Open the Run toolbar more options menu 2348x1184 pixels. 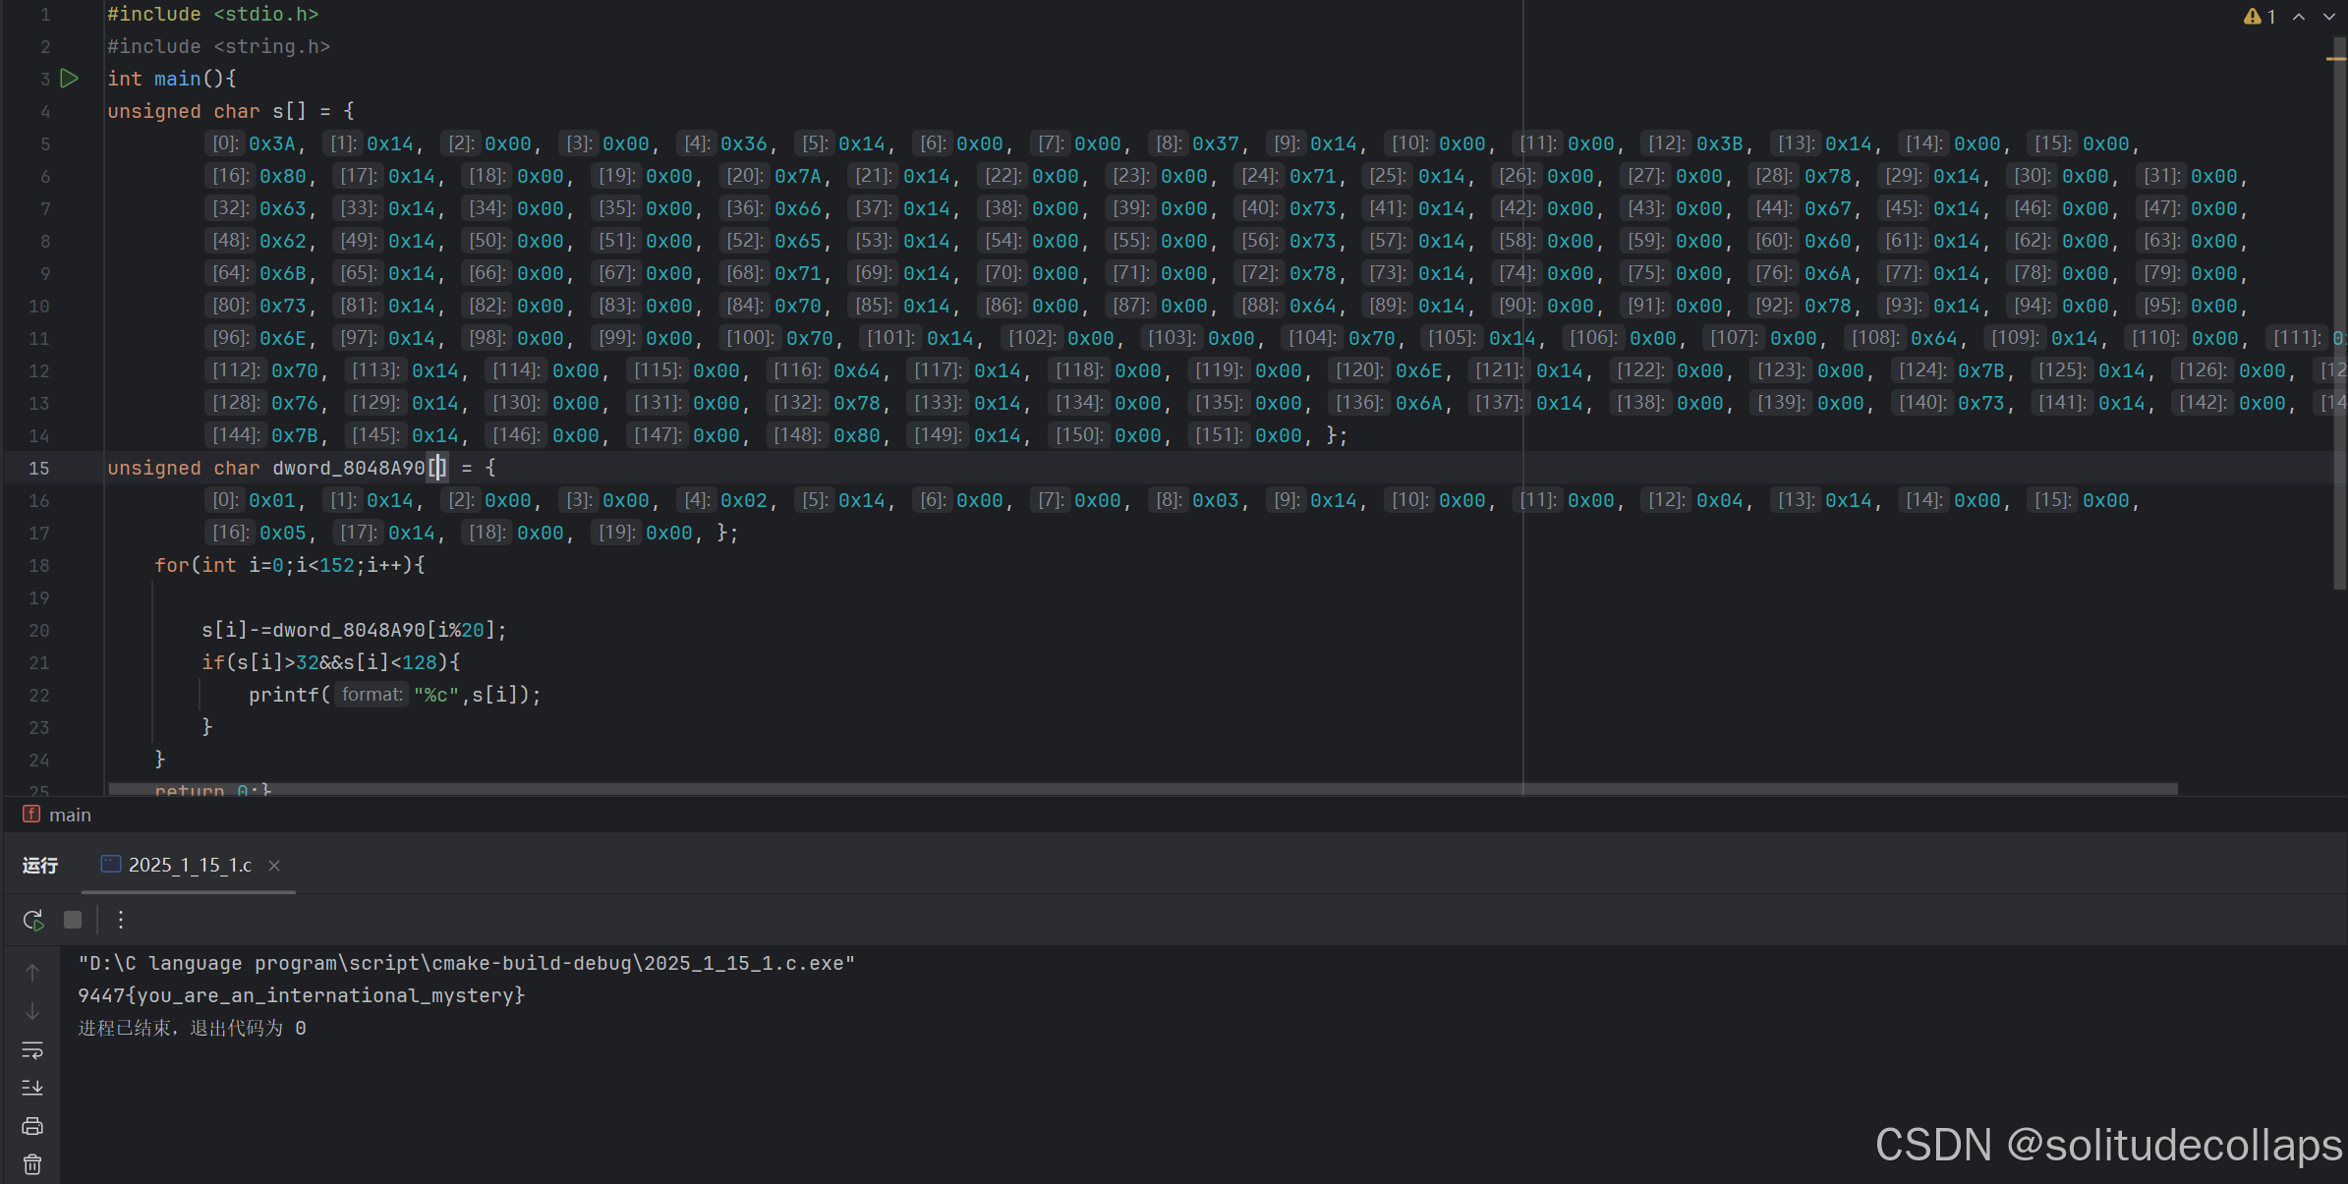pos(121,920)
